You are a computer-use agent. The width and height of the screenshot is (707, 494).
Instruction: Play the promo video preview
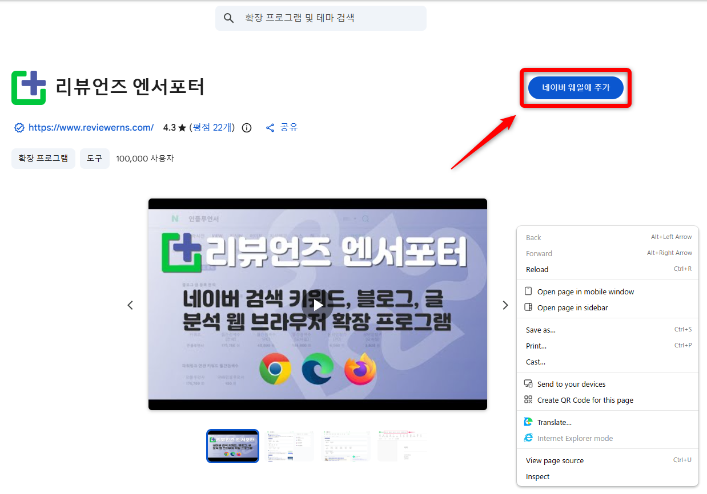pos(318,305)
